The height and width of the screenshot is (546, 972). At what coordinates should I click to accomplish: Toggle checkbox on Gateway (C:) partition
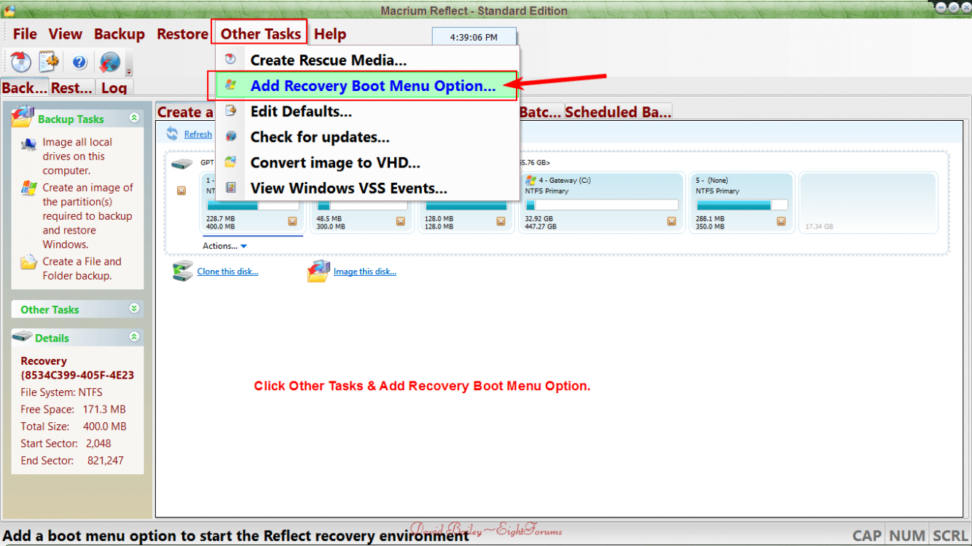[x=673, y=221]
